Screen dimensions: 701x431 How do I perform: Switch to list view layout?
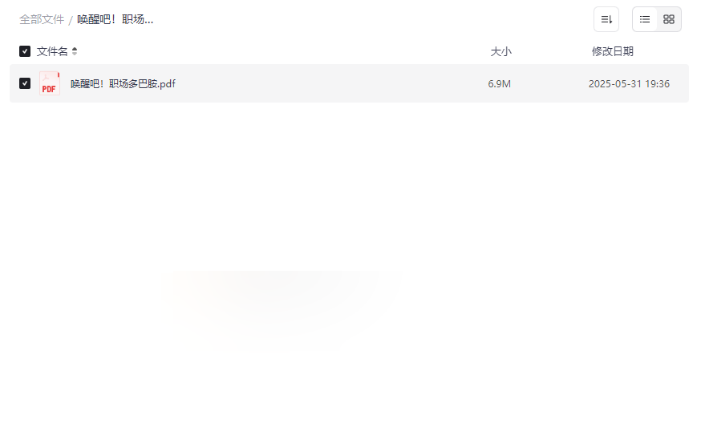coord(645,19)
